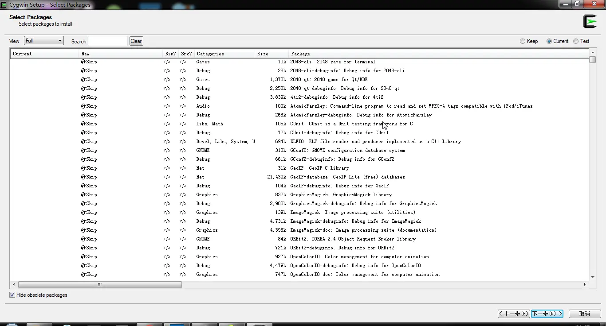Toggle Skip icon for OpenColorIO-doc
606x326 pixels.
[x=83, y=275]
